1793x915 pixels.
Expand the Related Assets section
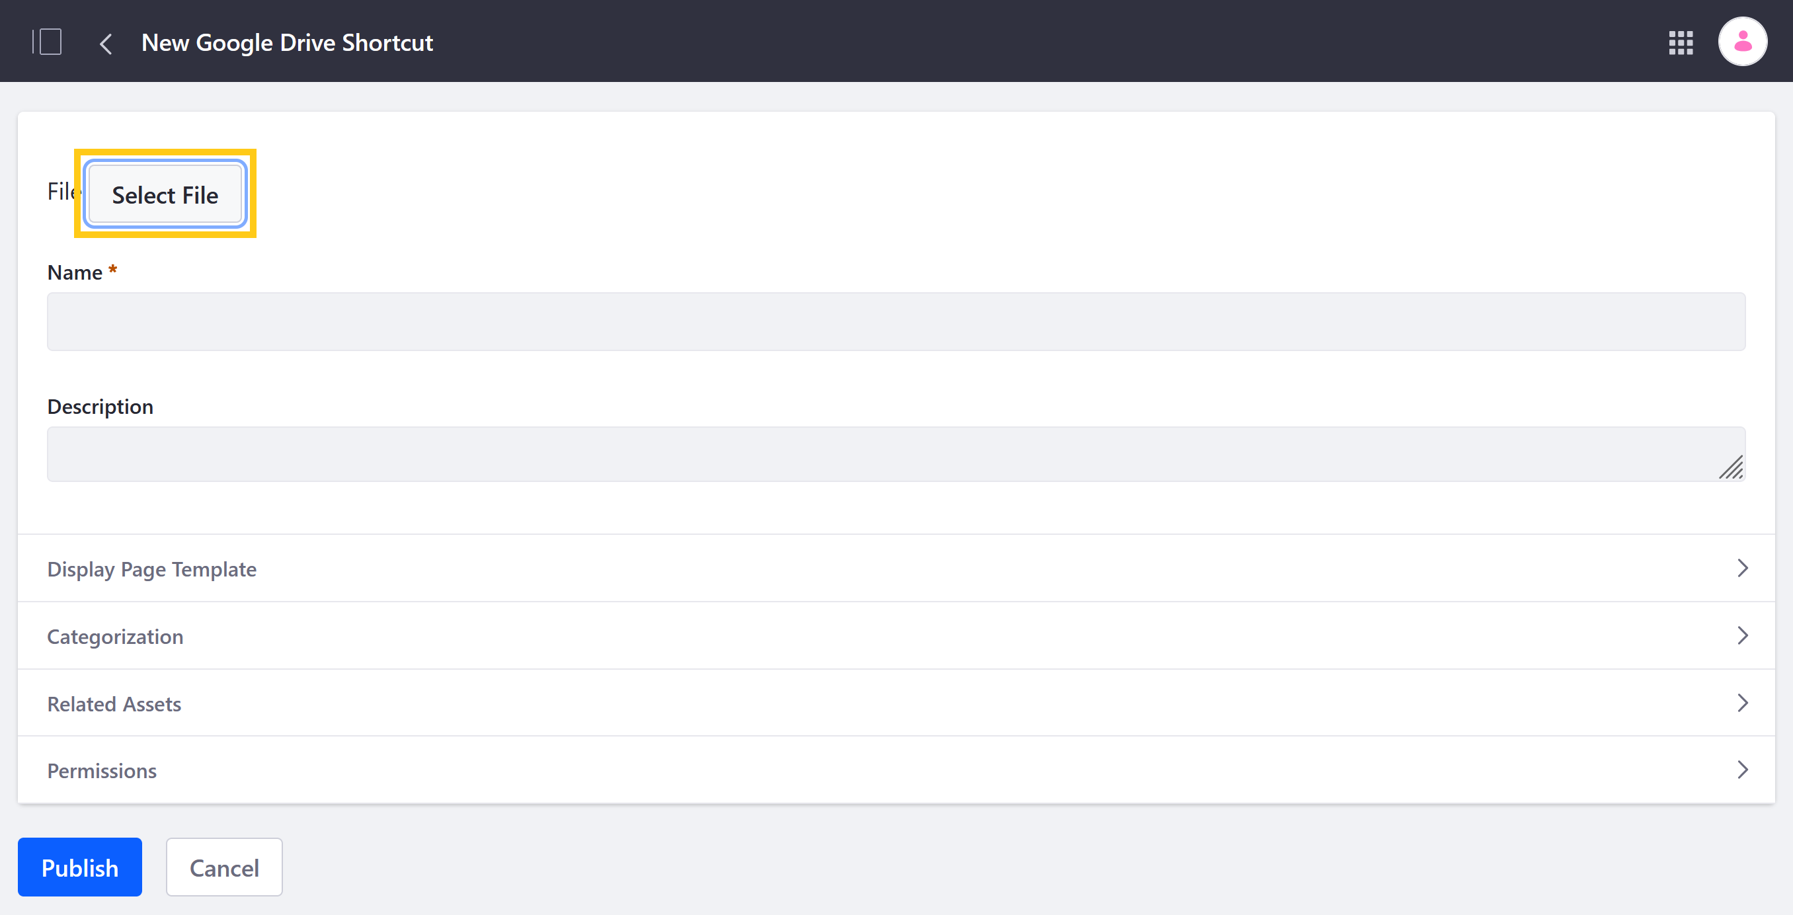point(896,703)
